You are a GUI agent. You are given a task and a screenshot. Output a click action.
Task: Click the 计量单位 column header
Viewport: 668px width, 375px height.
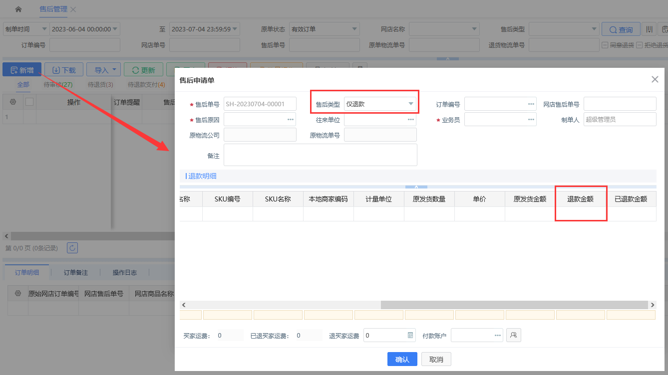pos(379,199)
